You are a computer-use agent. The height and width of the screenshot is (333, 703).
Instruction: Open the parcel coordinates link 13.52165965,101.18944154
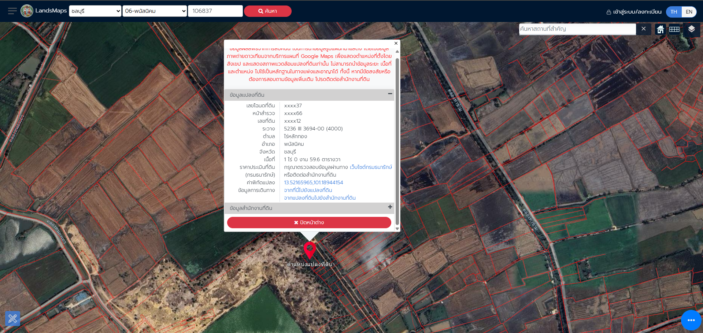click(313, 182)
